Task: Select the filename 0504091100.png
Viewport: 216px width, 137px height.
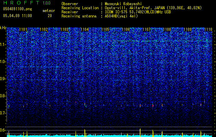Action: pyautogui.click(x=18, y=9)
